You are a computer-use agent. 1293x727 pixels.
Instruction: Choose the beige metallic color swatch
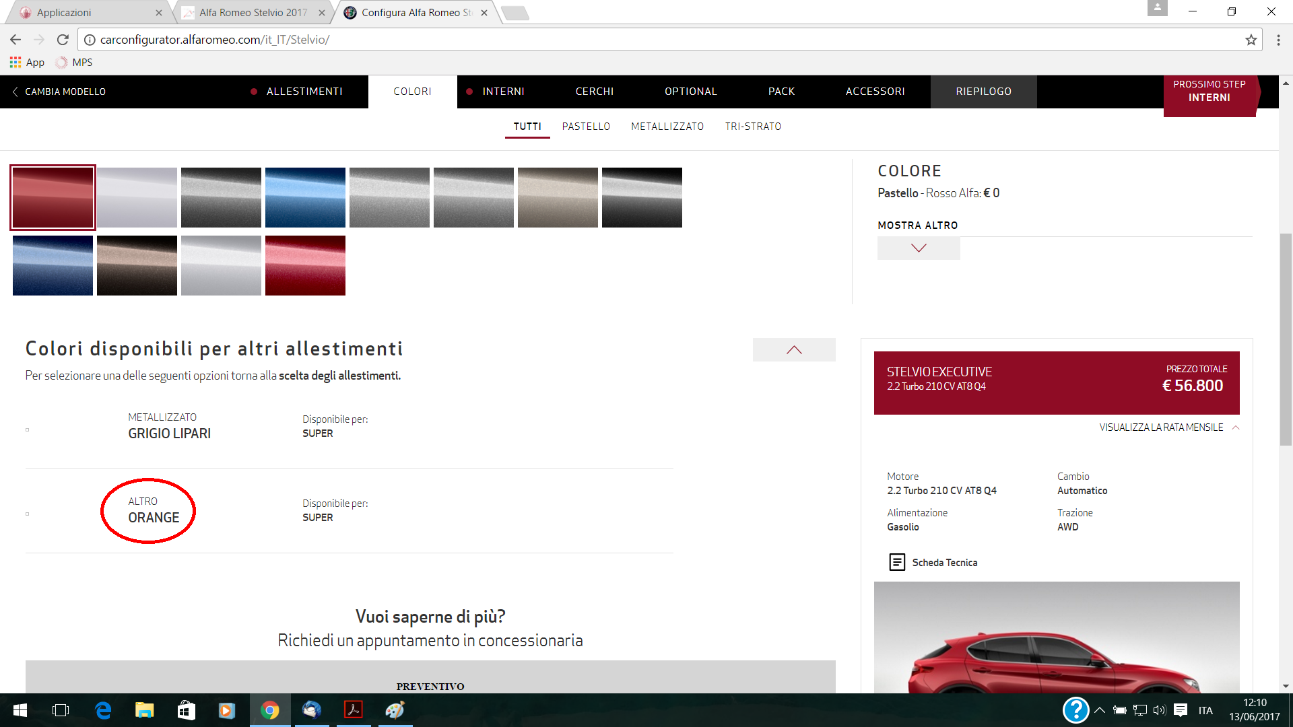pyautogui.click(x=558, y=197)
